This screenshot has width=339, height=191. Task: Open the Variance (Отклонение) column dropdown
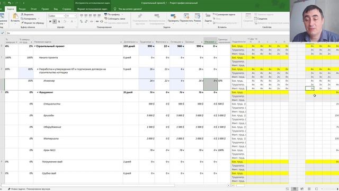(x=216, y=42)
